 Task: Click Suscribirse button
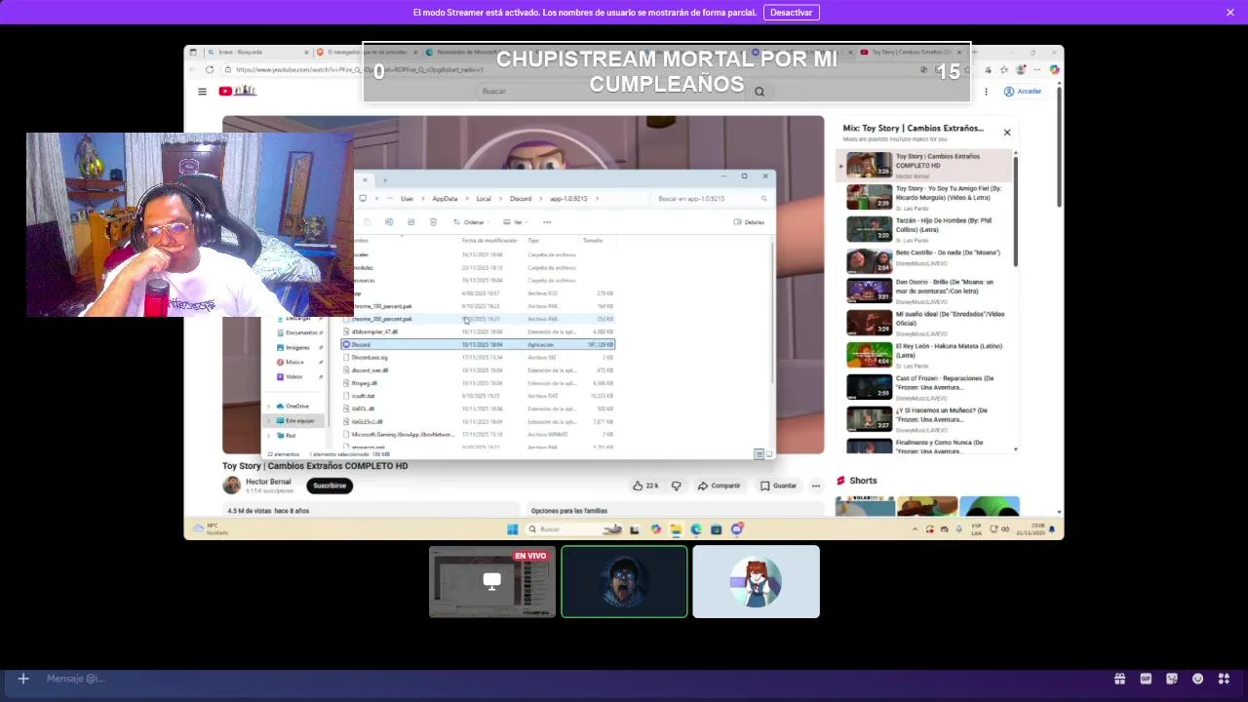(330, 486)
